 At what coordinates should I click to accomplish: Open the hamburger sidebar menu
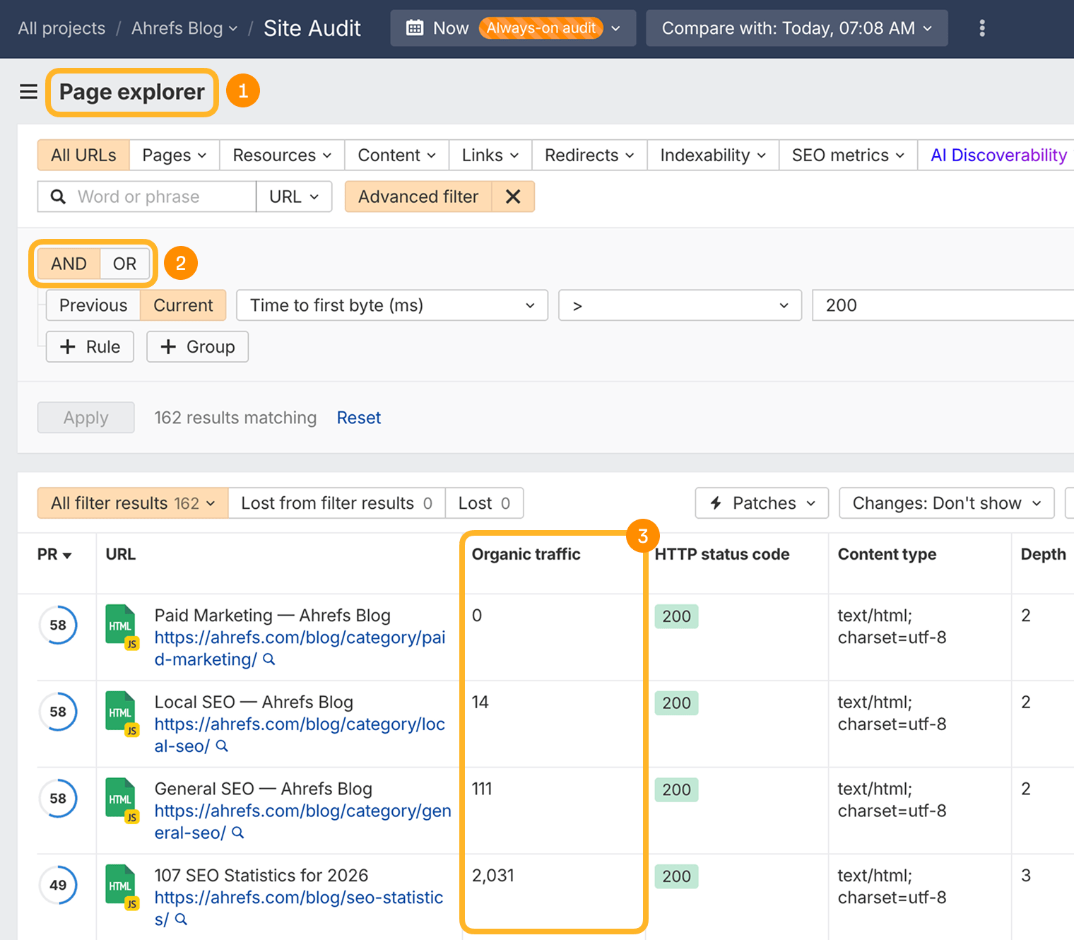(x=28, y=92)
